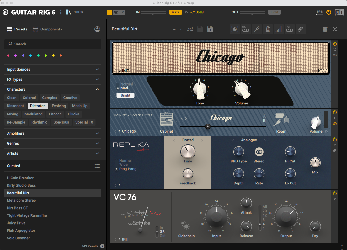Collapse the Characters section
Screen dimensions: 347x250
point(53,89)
